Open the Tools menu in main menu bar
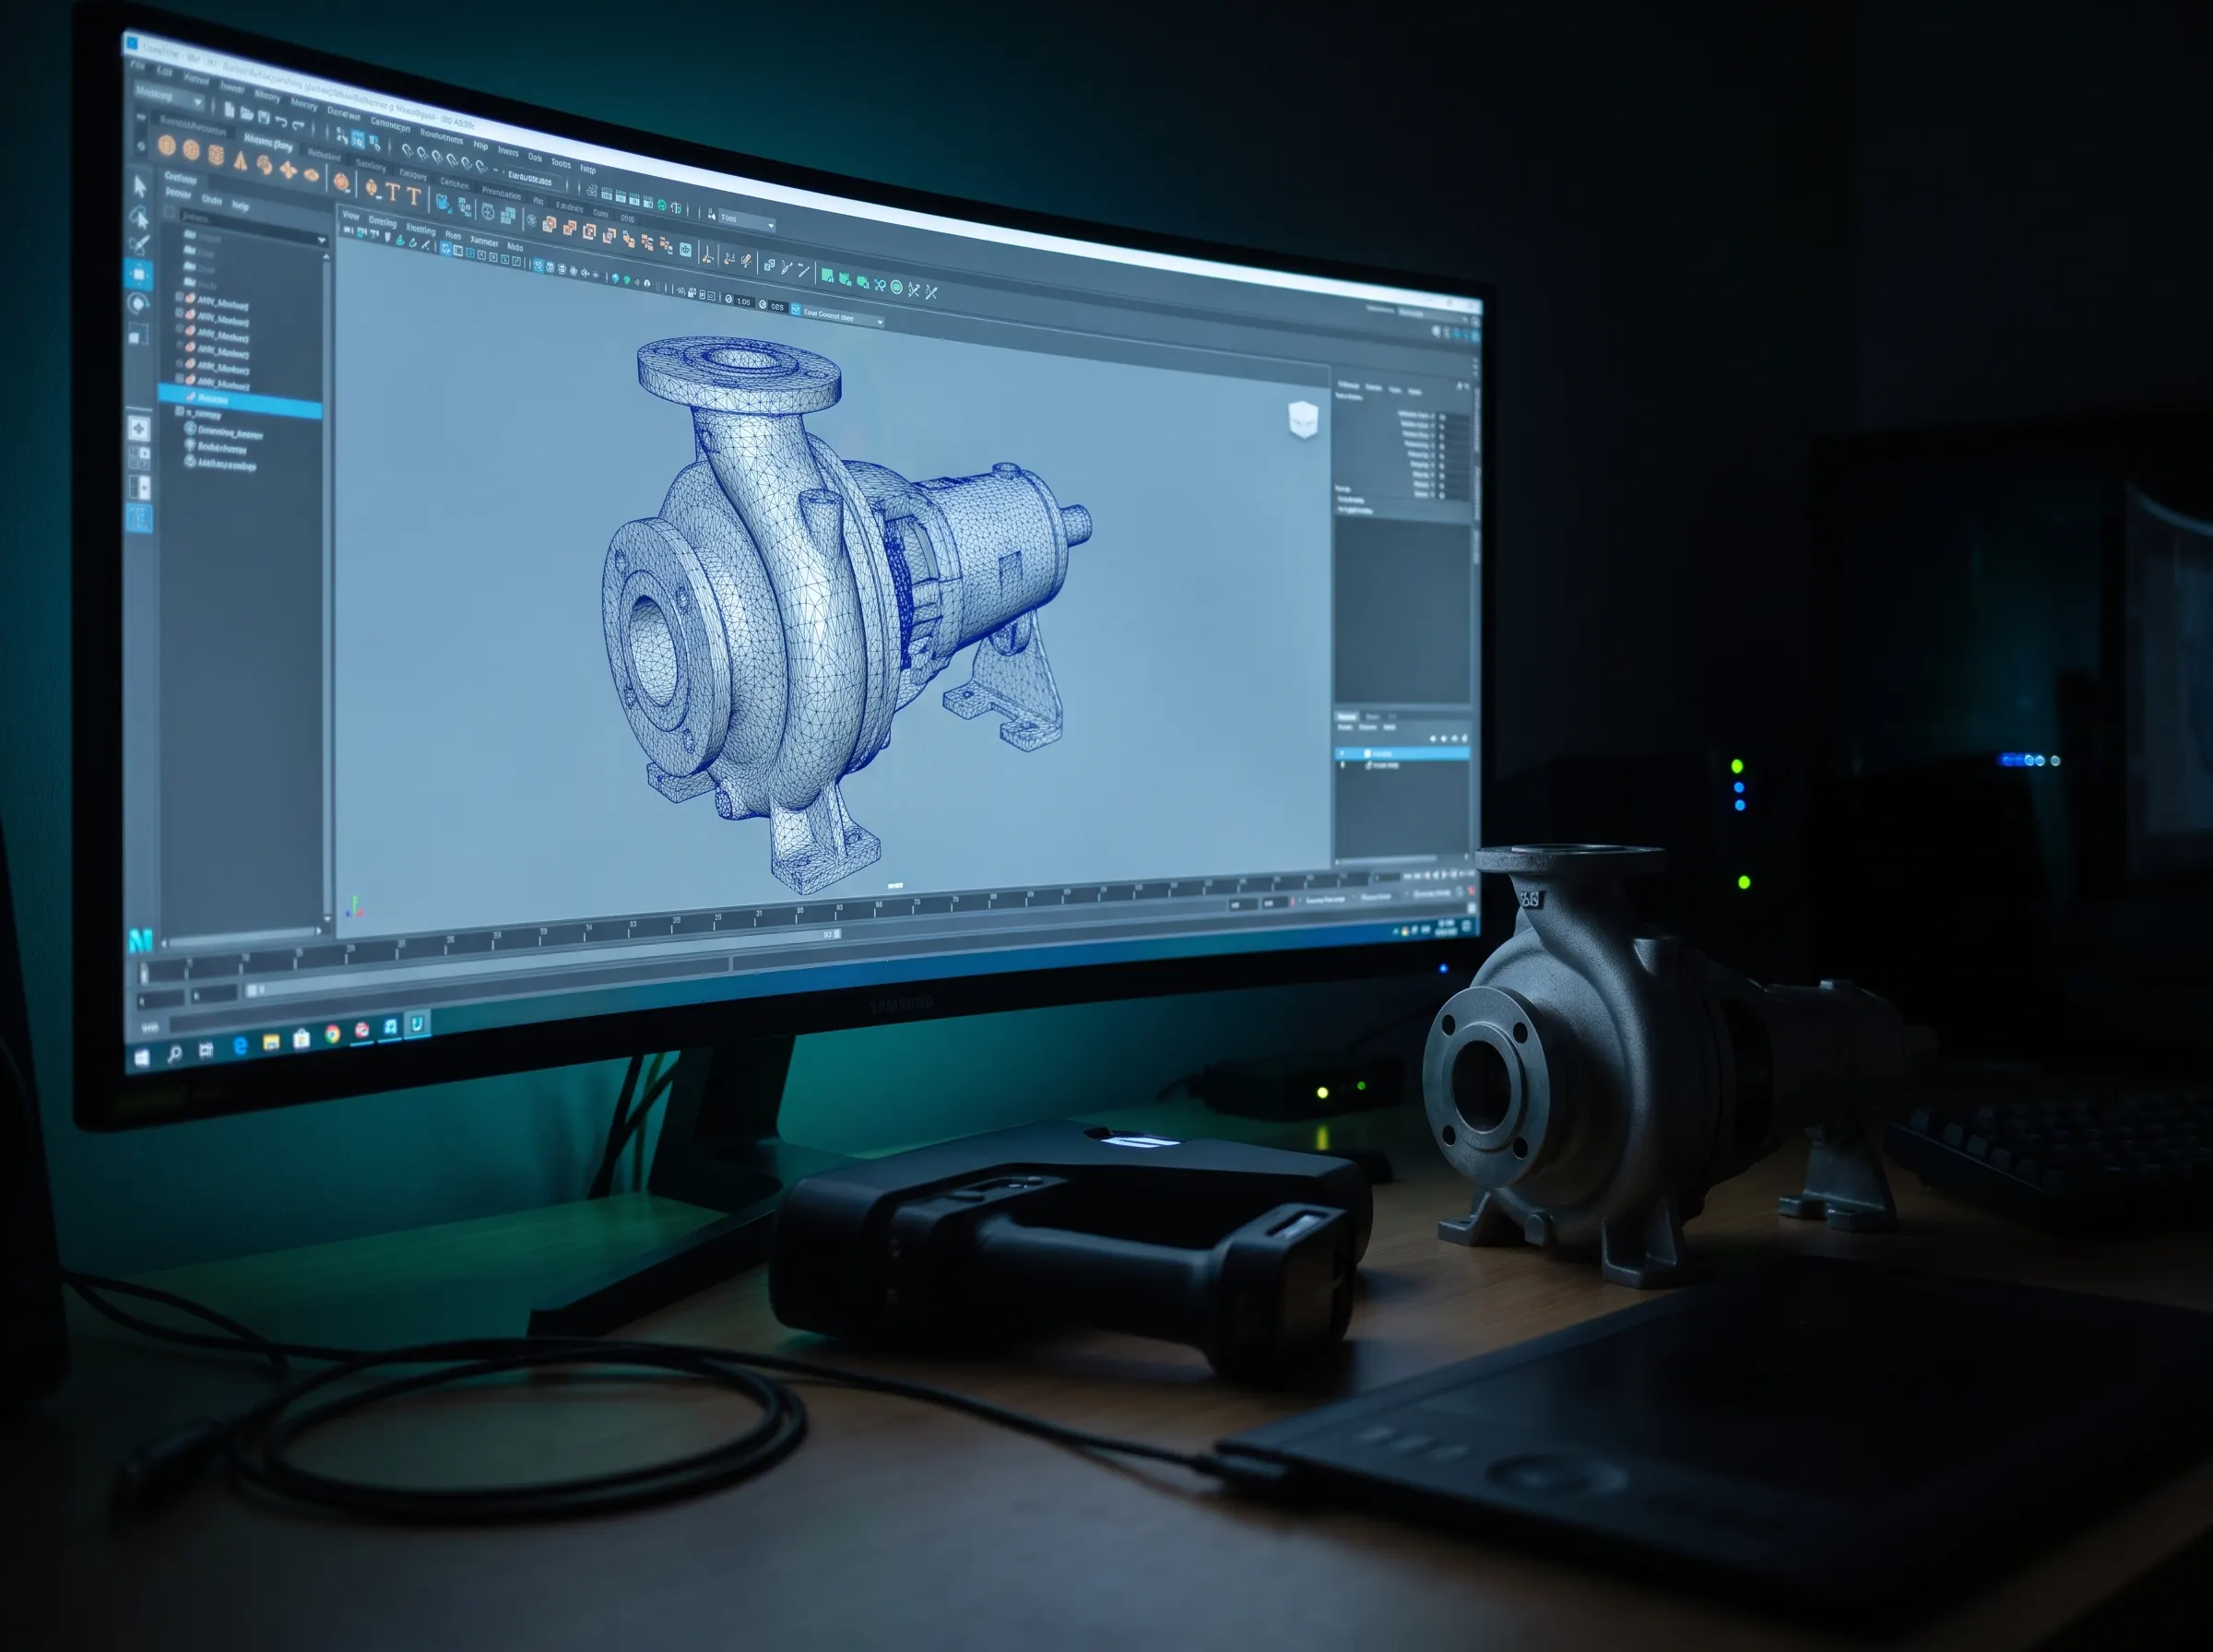The height and width of the screenshot is (1652, 2213). [x=561, y=164]
